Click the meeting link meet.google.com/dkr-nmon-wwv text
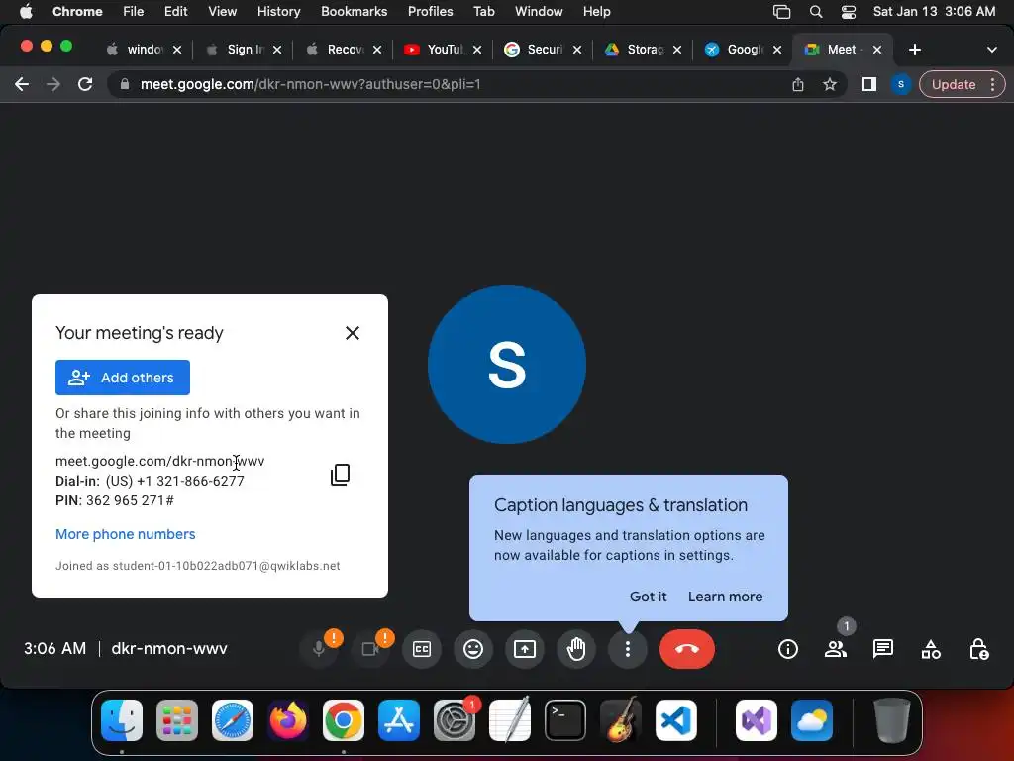Viewport: 1014px width, 761px height. click(x=159, y=462)
